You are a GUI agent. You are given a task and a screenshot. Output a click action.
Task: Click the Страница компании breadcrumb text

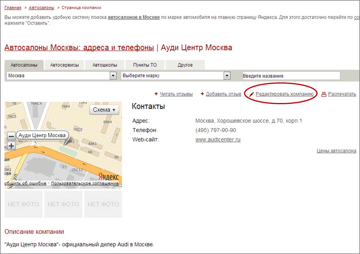coord(81,8)
